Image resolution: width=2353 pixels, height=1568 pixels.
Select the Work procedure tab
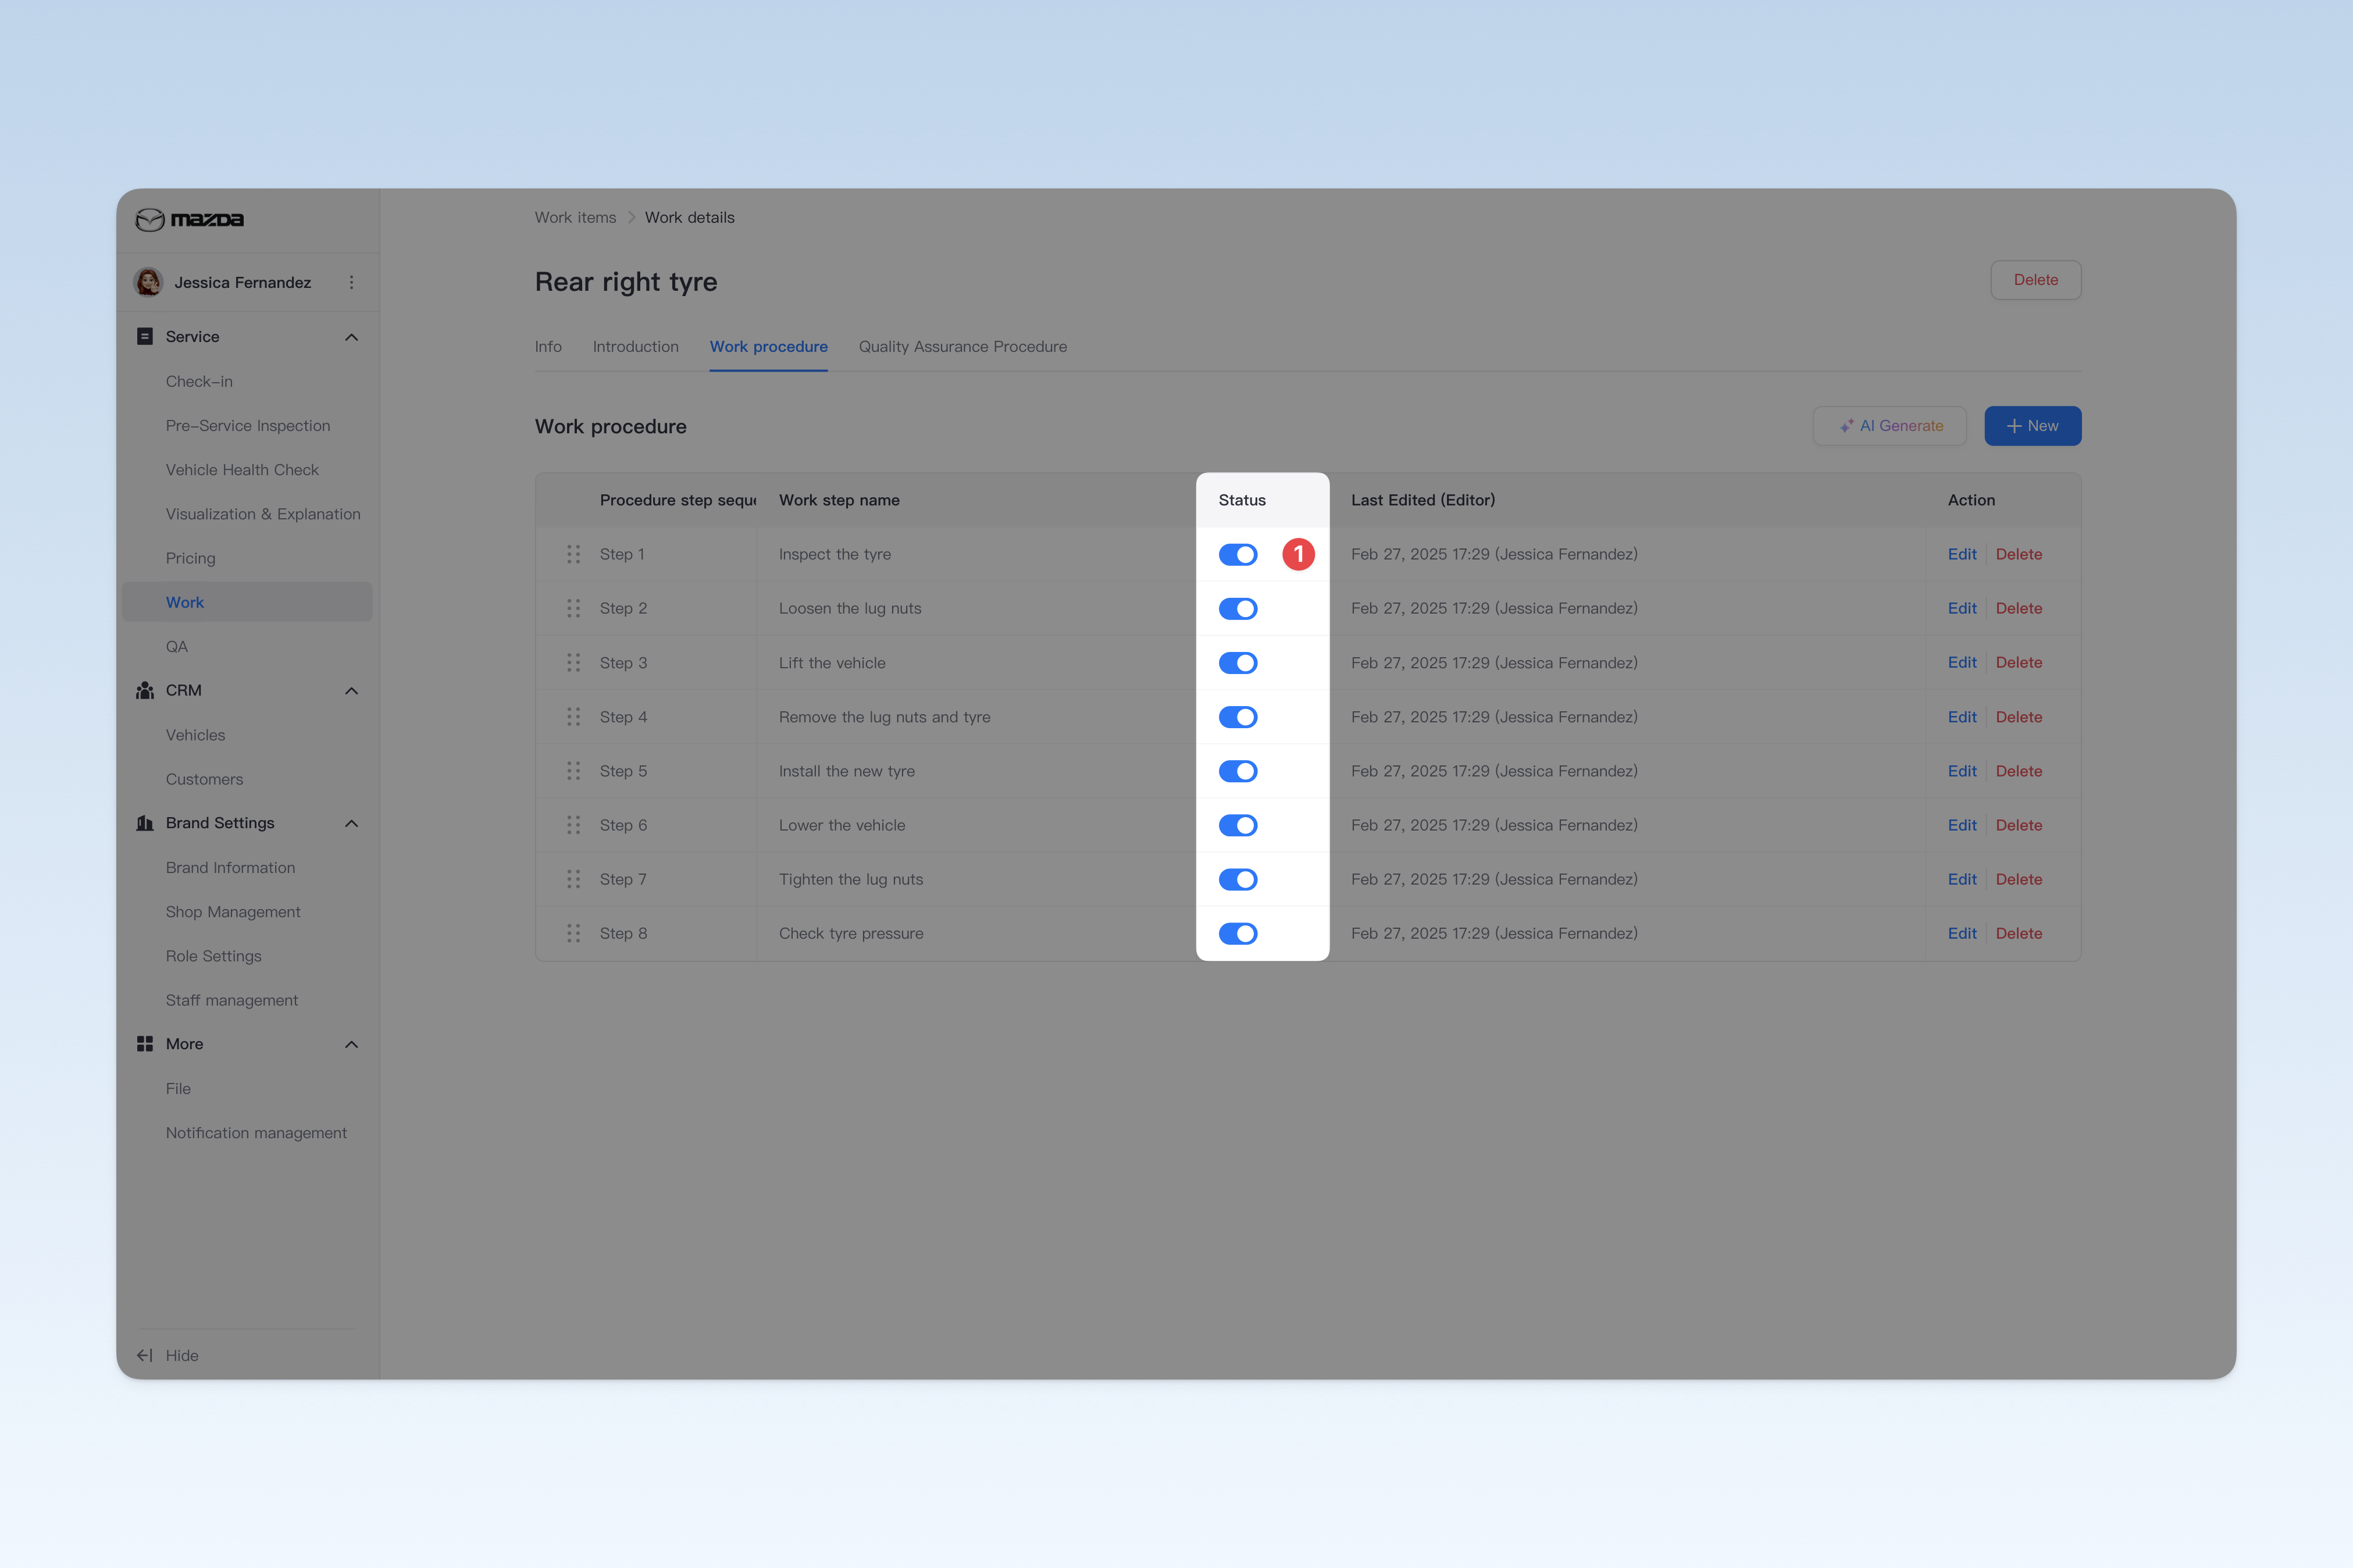pos(769,347)
